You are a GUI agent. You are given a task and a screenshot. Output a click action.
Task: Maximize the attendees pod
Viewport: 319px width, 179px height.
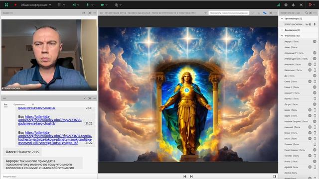pos(311,13)
